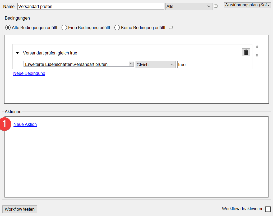Choose Keine Bedingung erfüllt option
The image size is (273, 216).
117,27
